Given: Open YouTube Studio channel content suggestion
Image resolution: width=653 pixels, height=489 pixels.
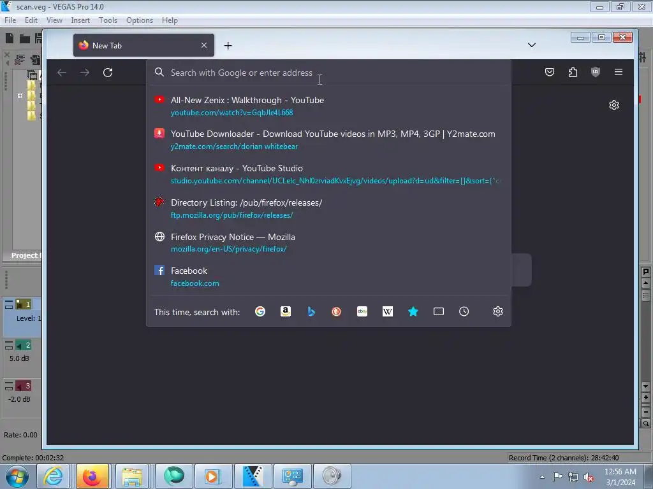Looking at the screenshot, I should [x=328, y=174].
